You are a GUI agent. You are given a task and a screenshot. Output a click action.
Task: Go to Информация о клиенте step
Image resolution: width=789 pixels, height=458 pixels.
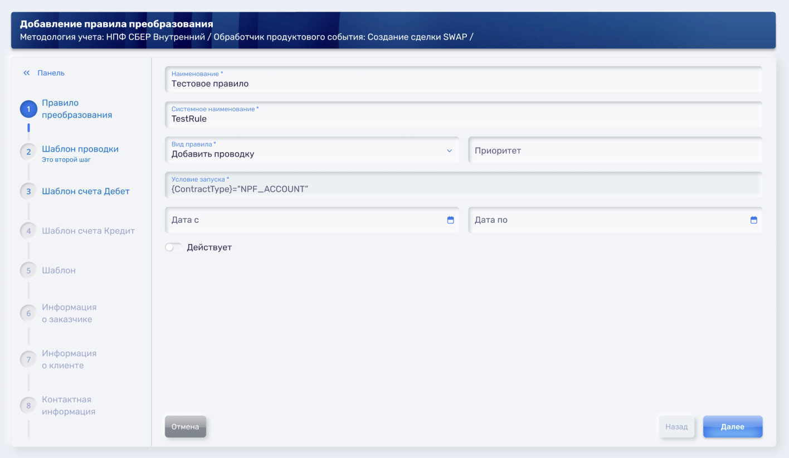pos(69,359)
